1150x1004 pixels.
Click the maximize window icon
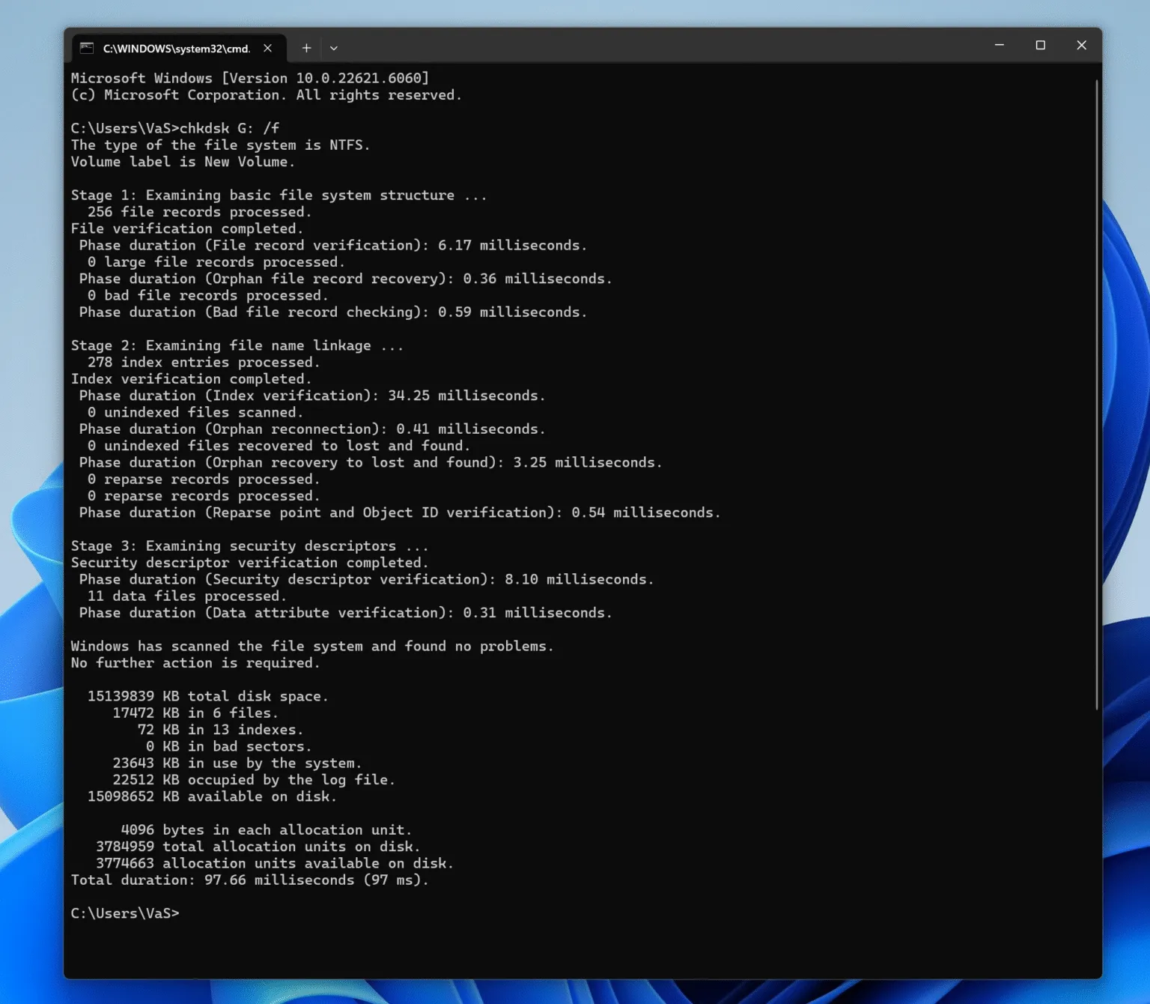(1040, 45)
